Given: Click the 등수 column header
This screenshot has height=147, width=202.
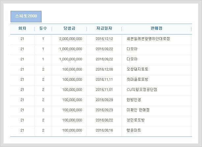Looking at the screenshot, I should point(43,28).
